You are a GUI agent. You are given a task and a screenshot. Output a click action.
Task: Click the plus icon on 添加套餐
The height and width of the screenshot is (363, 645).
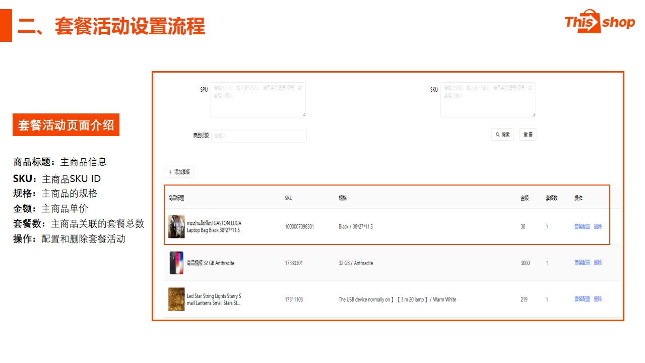(x=170, y=172)
